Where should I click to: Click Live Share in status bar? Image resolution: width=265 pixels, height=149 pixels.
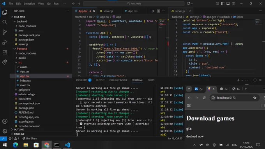click(x=30, y=138)
